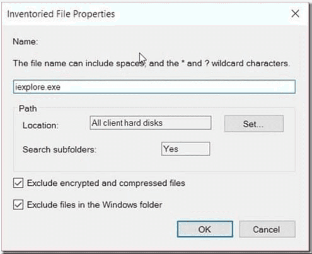Cancel the file properties dialog
The image size is (312, 254).
coord(267,229)
